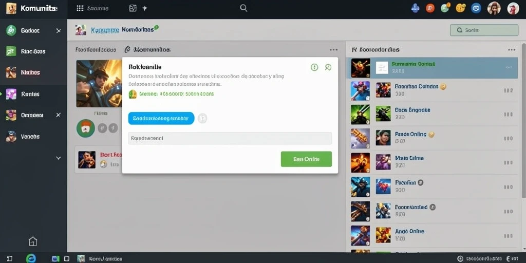
Task: Open options at right of Pnoe Onling row
Action: (508, 138)
